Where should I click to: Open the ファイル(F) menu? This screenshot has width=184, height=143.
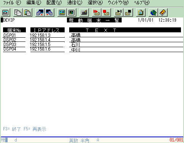click(x=12, y=3)
